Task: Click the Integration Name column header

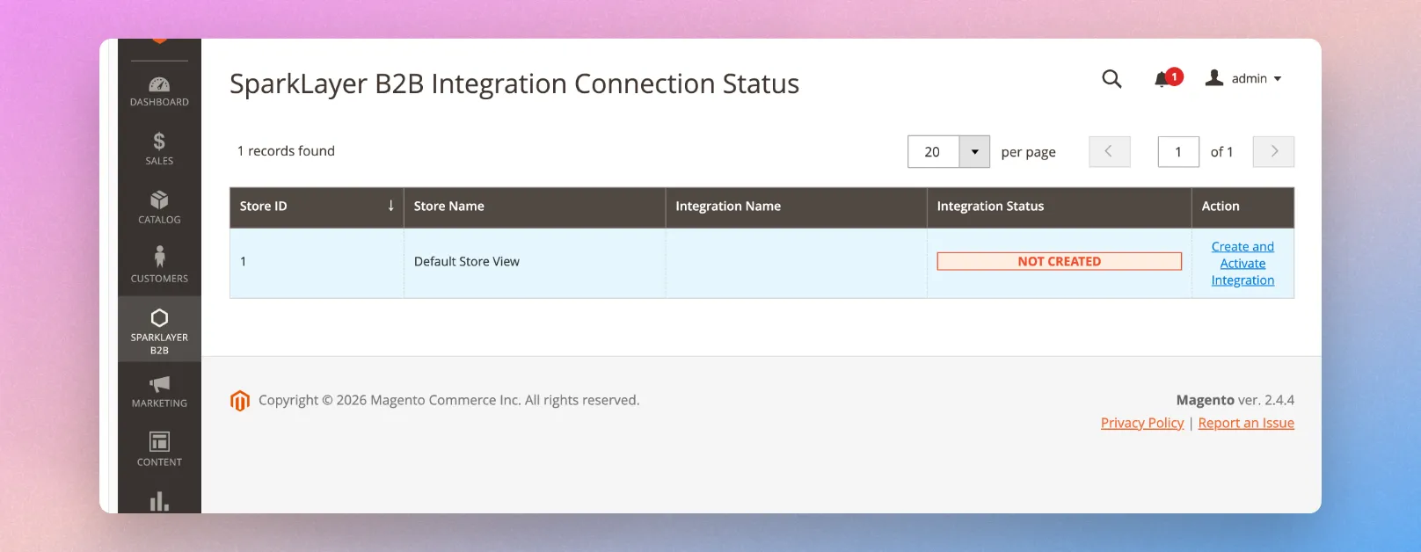Action: click(x=797, y=207)
